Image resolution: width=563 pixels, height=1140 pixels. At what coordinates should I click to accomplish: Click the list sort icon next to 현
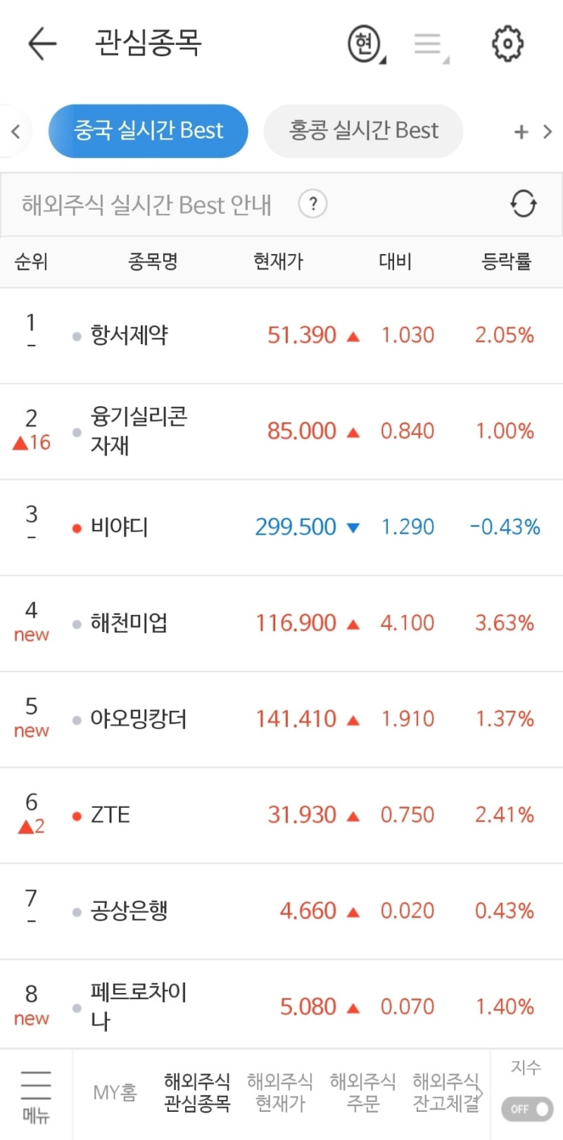click(428, 44)
